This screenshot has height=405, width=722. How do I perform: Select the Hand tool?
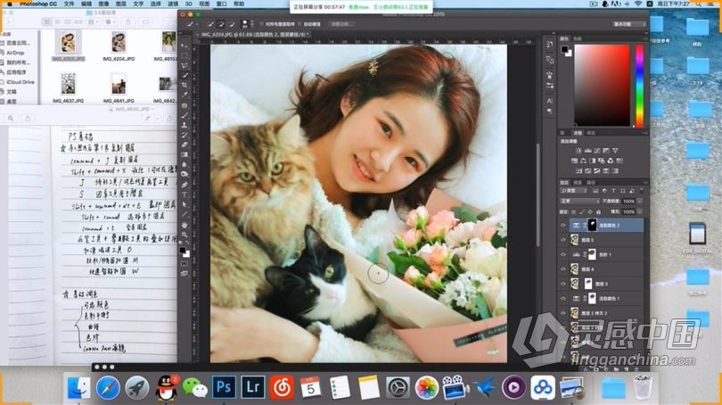[x=185, y=225]
